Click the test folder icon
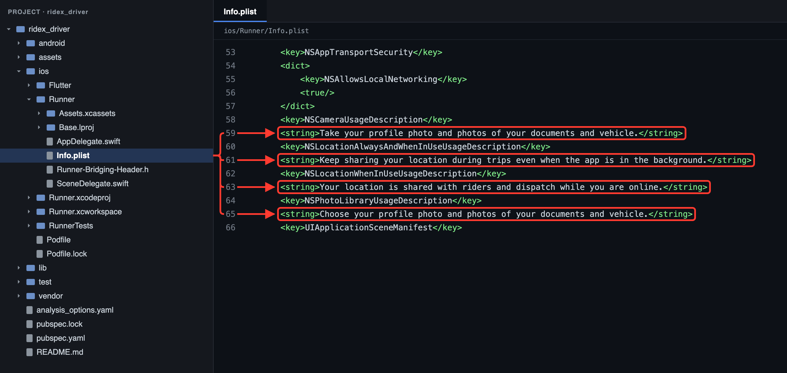The height and width of the screenshot is (373, 787). click(x=31, y=282)
